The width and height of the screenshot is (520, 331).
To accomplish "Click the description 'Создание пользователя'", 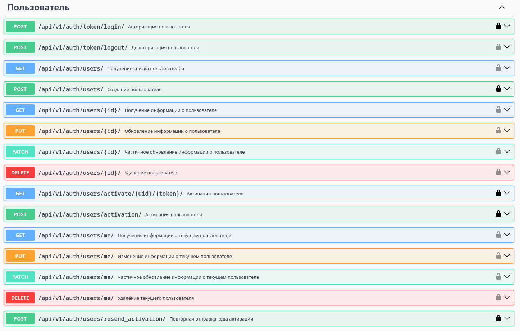I will pos(134,89).
